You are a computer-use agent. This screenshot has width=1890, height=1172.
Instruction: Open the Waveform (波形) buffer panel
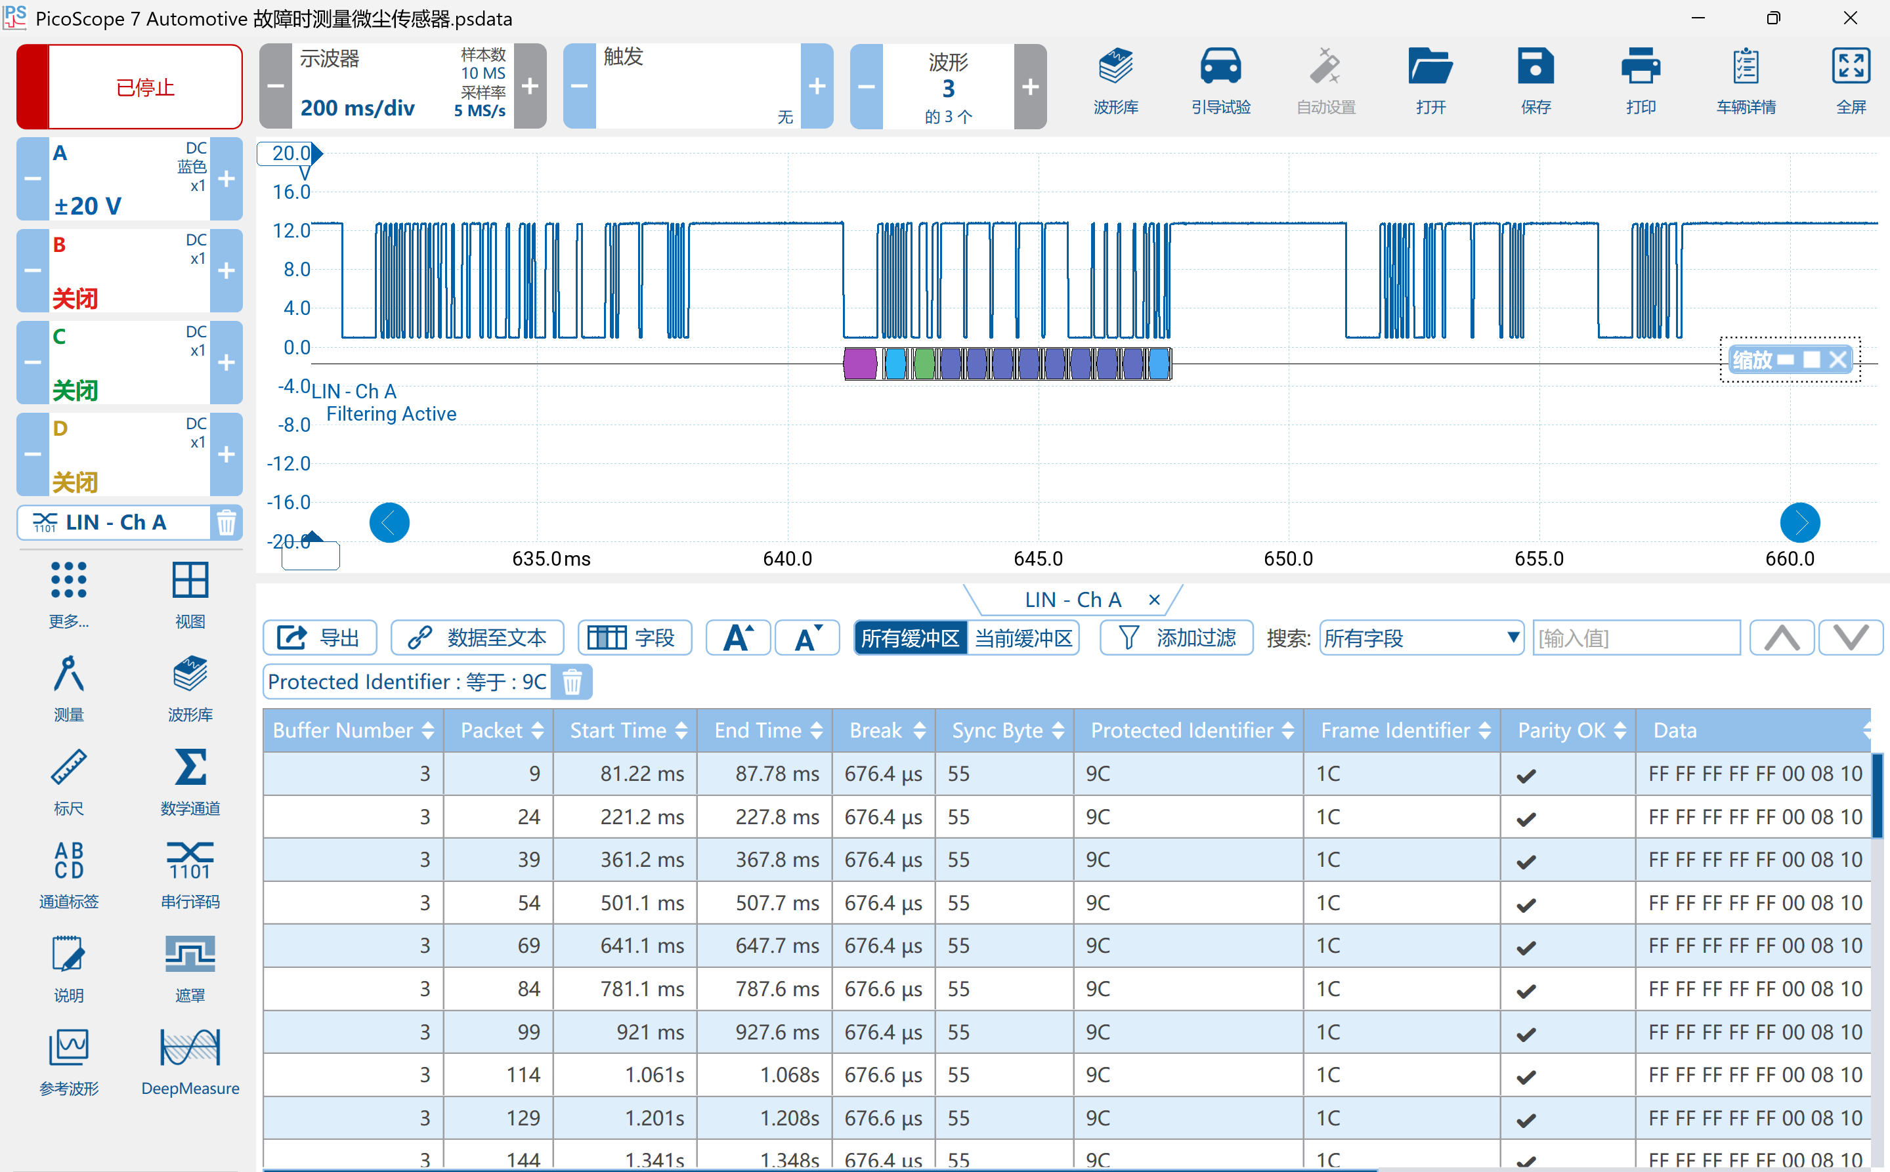(x=948, y=86)
